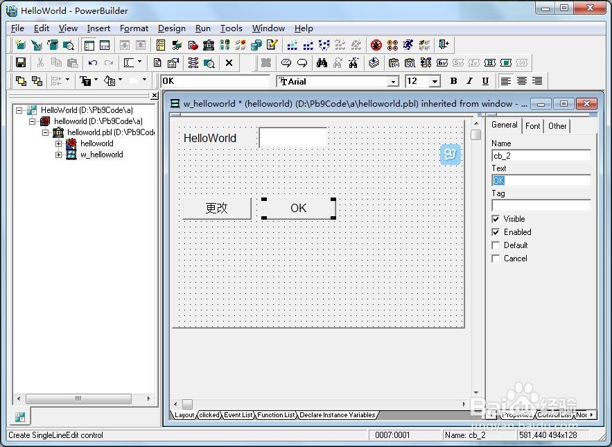Screen dimensions: 612x447
Task: Open the Database painter cylinders icon
Action: (256, 45)
